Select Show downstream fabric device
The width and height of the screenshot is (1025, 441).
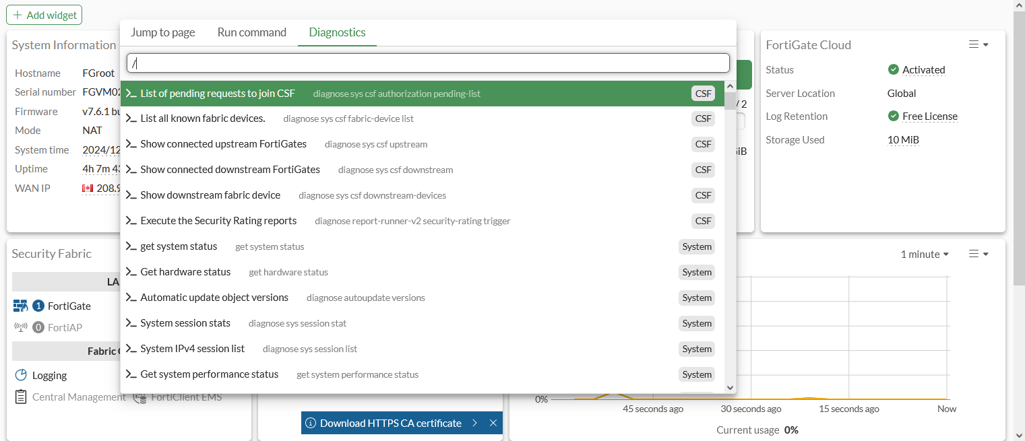423,195
